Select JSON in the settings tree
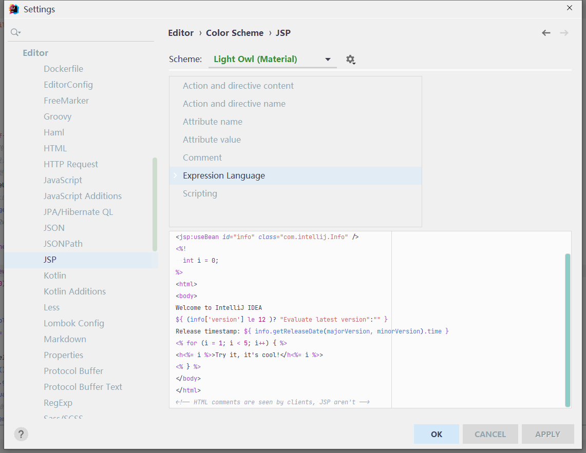 [54, 228]
